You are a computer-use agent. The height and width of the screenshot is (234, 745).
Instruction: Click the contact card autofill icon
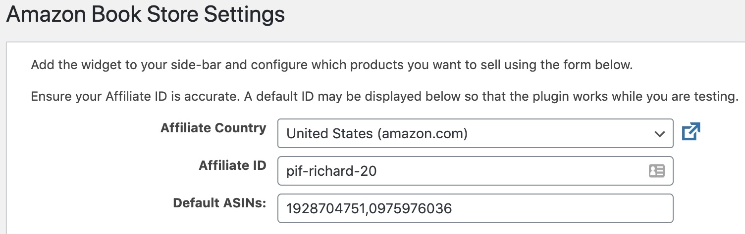pos(656,171)
